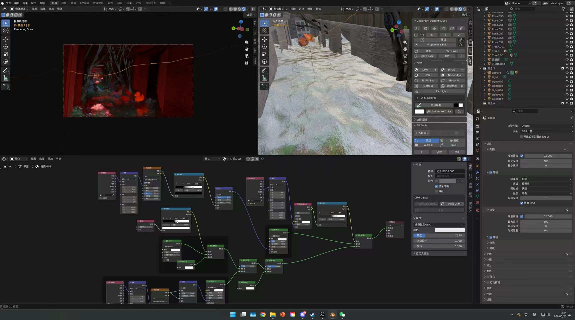Select the Move tool in camera viewport
Image resolution: width=575 pixels, height=320 pixels.
click(6, 39)
